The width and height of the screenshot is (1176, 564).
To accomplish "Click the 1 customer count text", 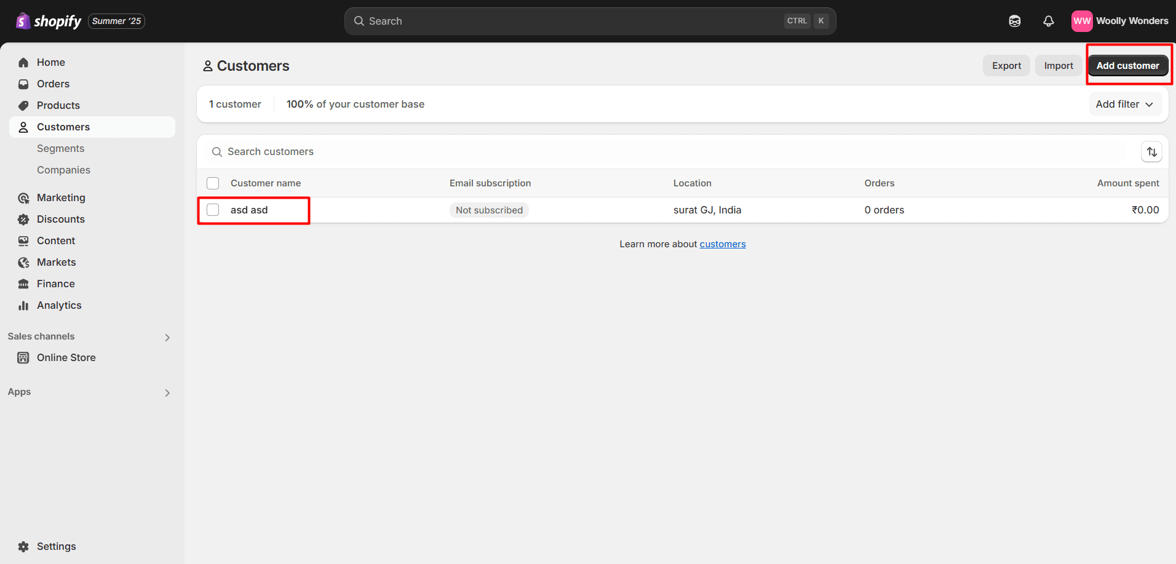I will click(x=235, y=104).
